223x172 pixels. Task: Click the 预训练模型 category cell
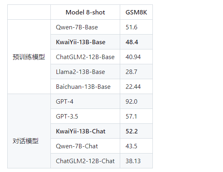(x=29, y=57)
